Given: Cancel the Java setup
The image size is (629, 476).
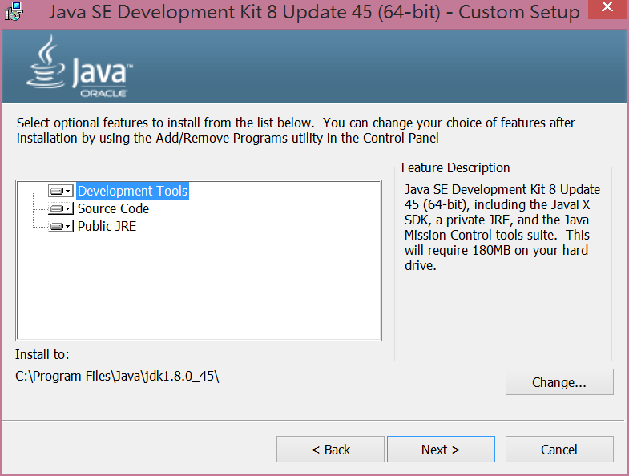Looking at the screenshot, I should tap(559, 450).
